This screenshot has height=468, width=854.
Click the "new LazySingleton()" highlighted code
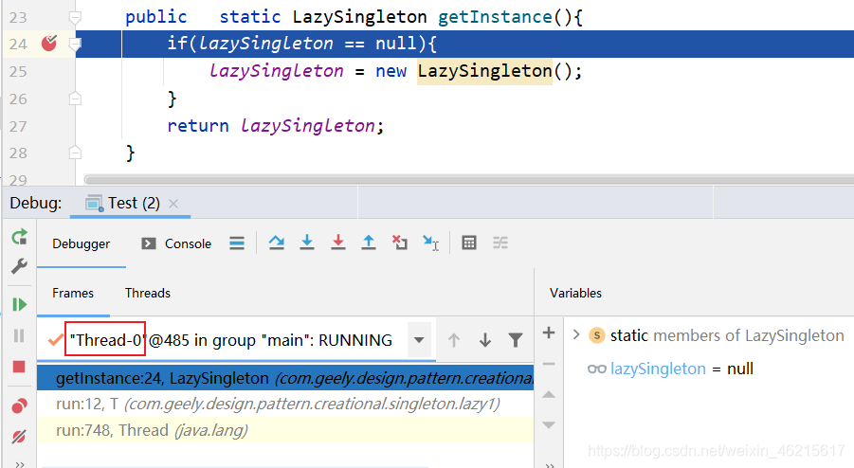pyautogui.click(x=484, y=71)
